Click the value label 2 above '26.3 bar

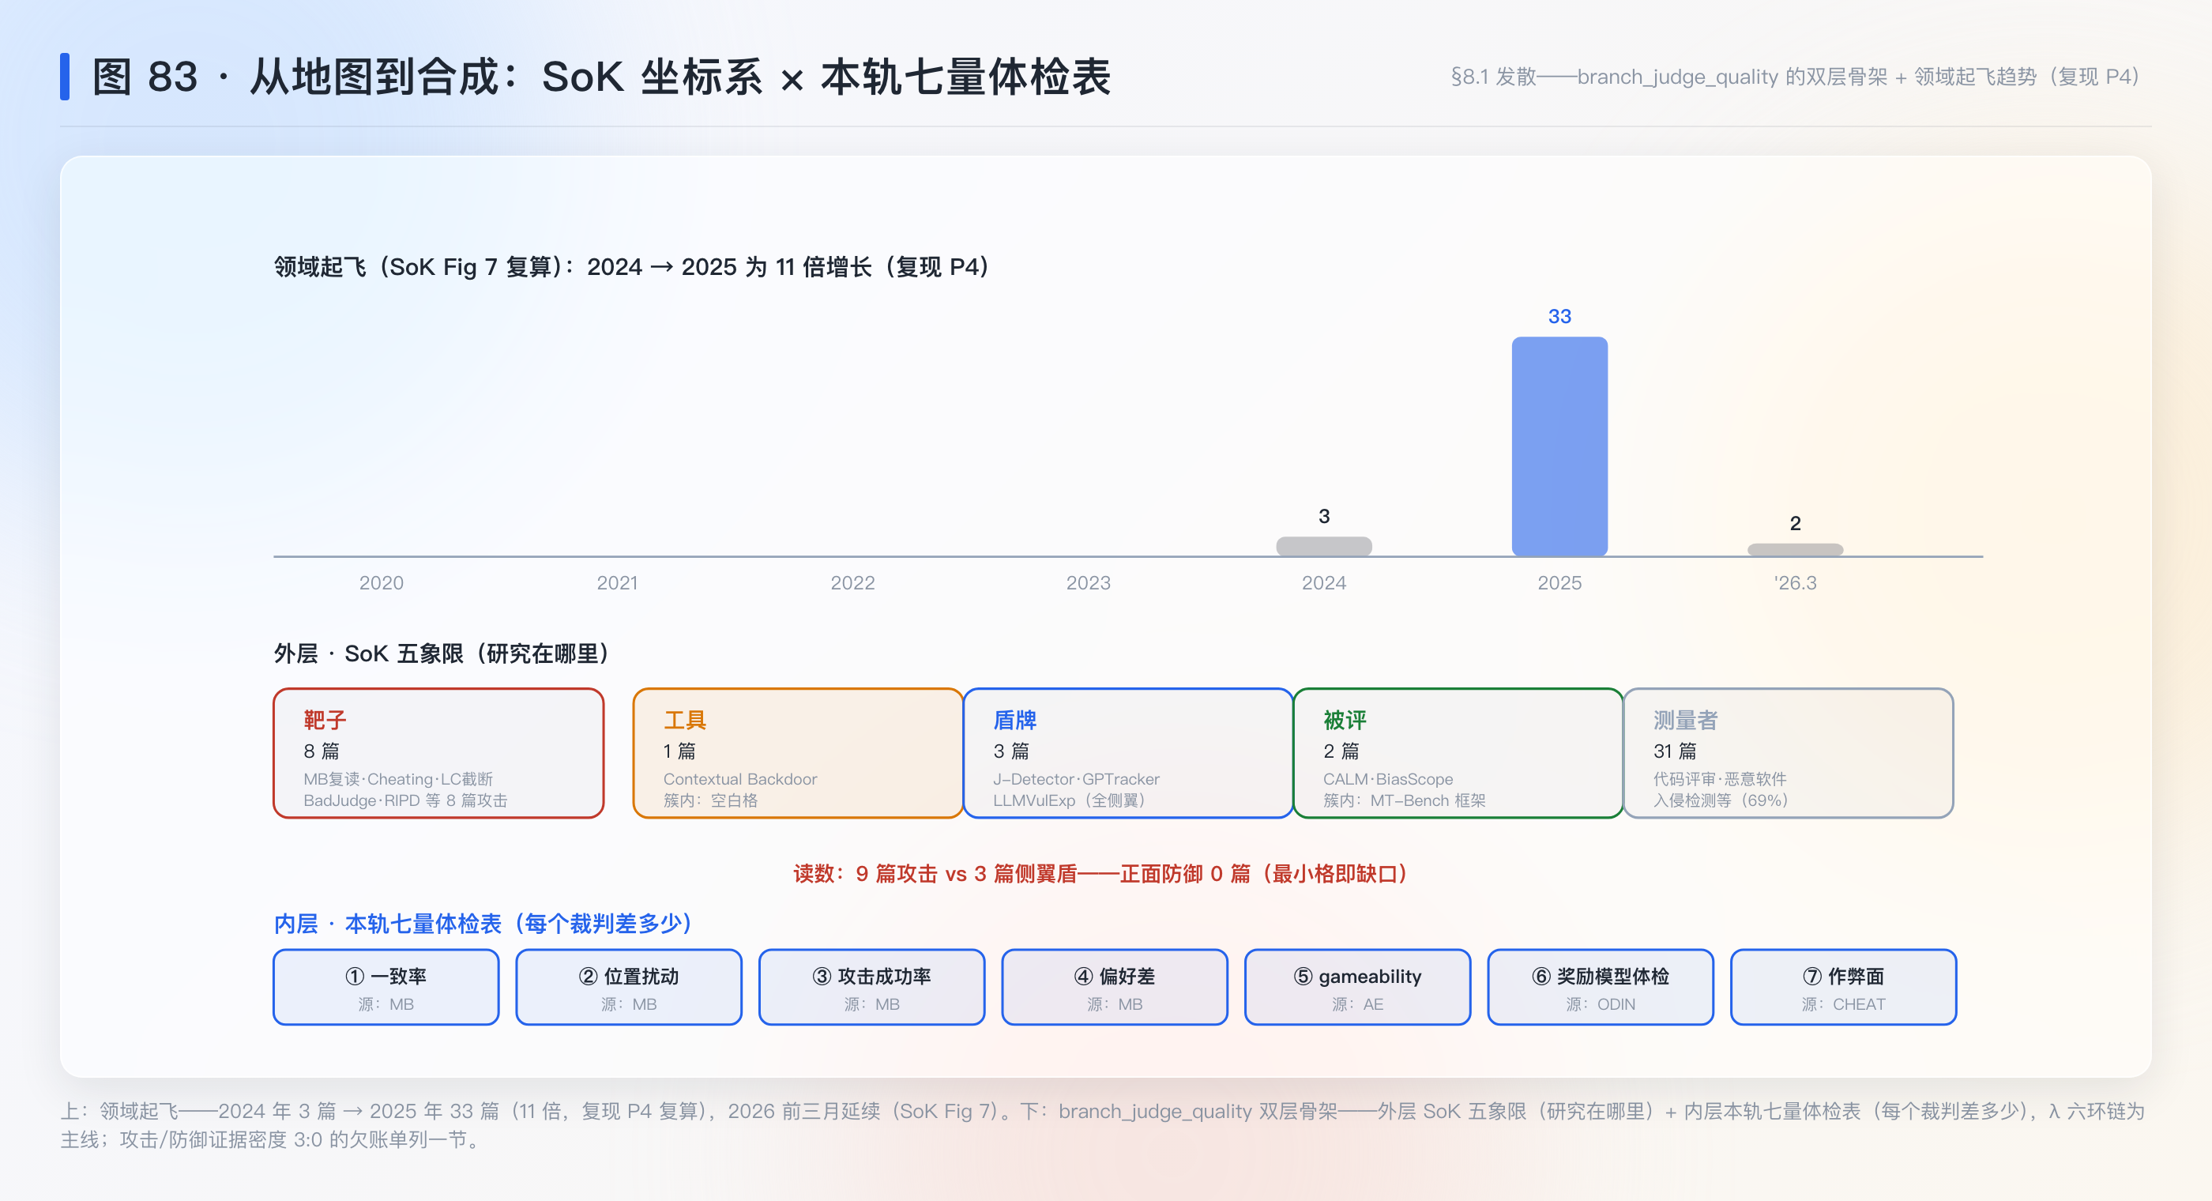[x=1796, y=523]
